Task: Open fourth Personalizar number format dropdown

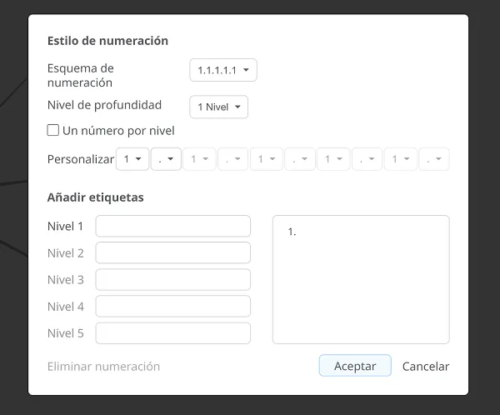Action: tap(333, 159)
